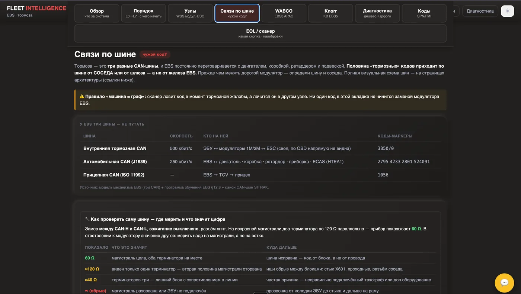Click 'терминаторов три — лишний блок' explanation

click(x=175, y=280)
